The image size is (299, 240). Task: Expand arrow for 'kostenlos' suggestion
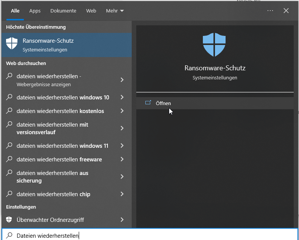pyautogui.click(x=122, y=111)
